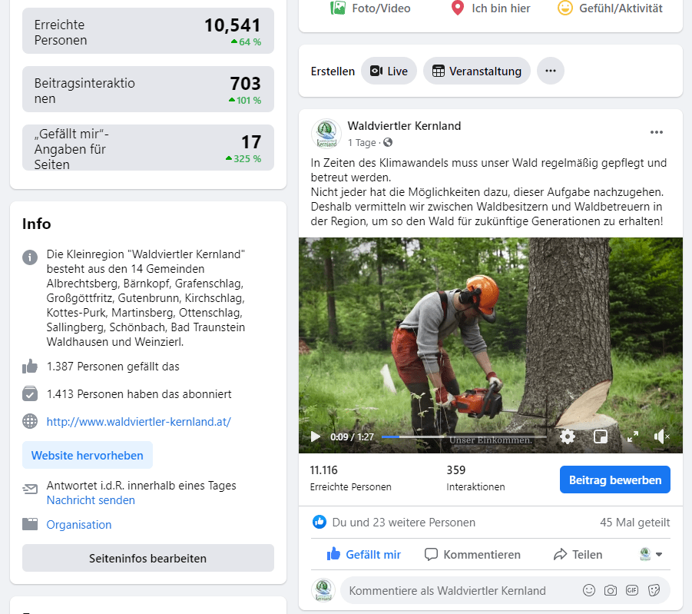Play the forest video
The image size is (692, 614).
coord(315,436)
